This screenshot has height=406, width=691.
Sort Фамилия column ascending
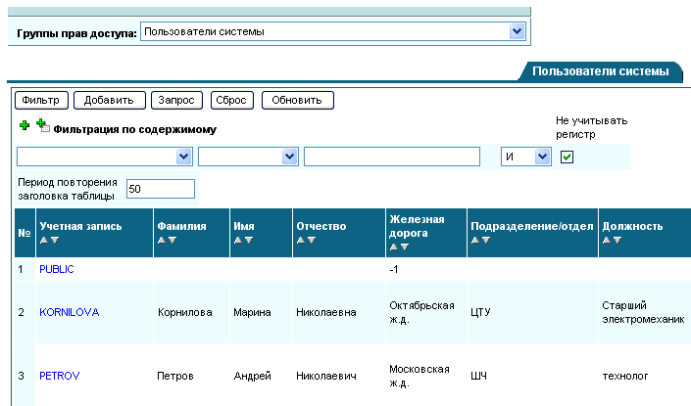[162, 240]
